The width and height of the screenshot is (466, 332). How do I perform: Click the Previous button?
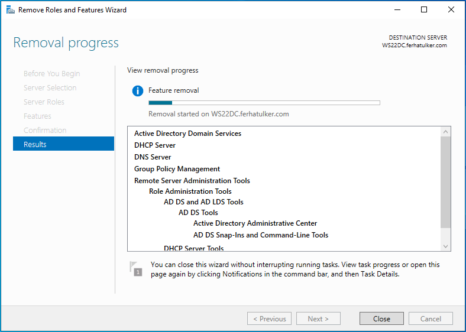(269, 318)
